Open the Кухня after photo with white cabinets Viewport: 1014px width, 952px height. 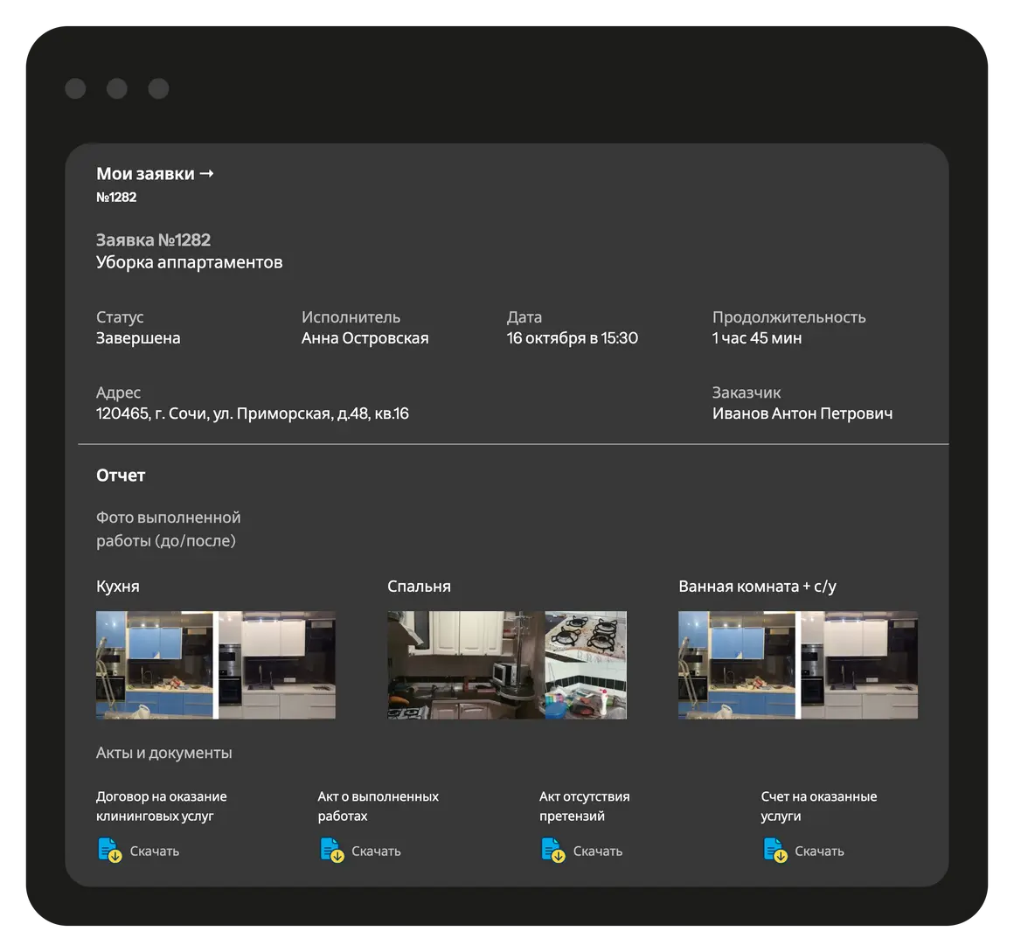pos(277,664)
